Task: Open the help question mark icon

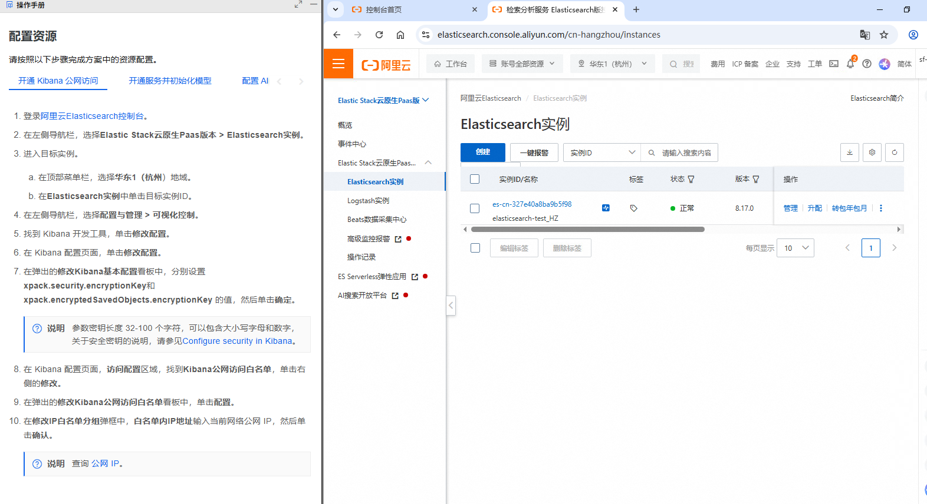Action: 867,64
